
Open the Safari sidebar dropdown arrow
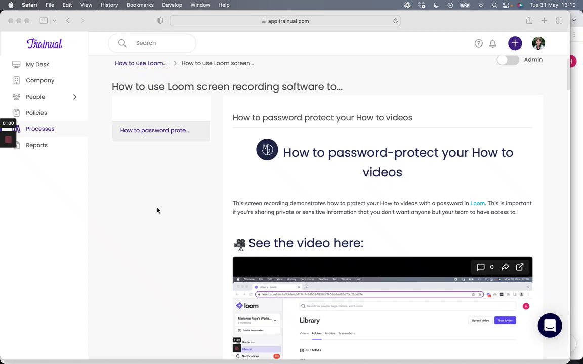point(54,21)
